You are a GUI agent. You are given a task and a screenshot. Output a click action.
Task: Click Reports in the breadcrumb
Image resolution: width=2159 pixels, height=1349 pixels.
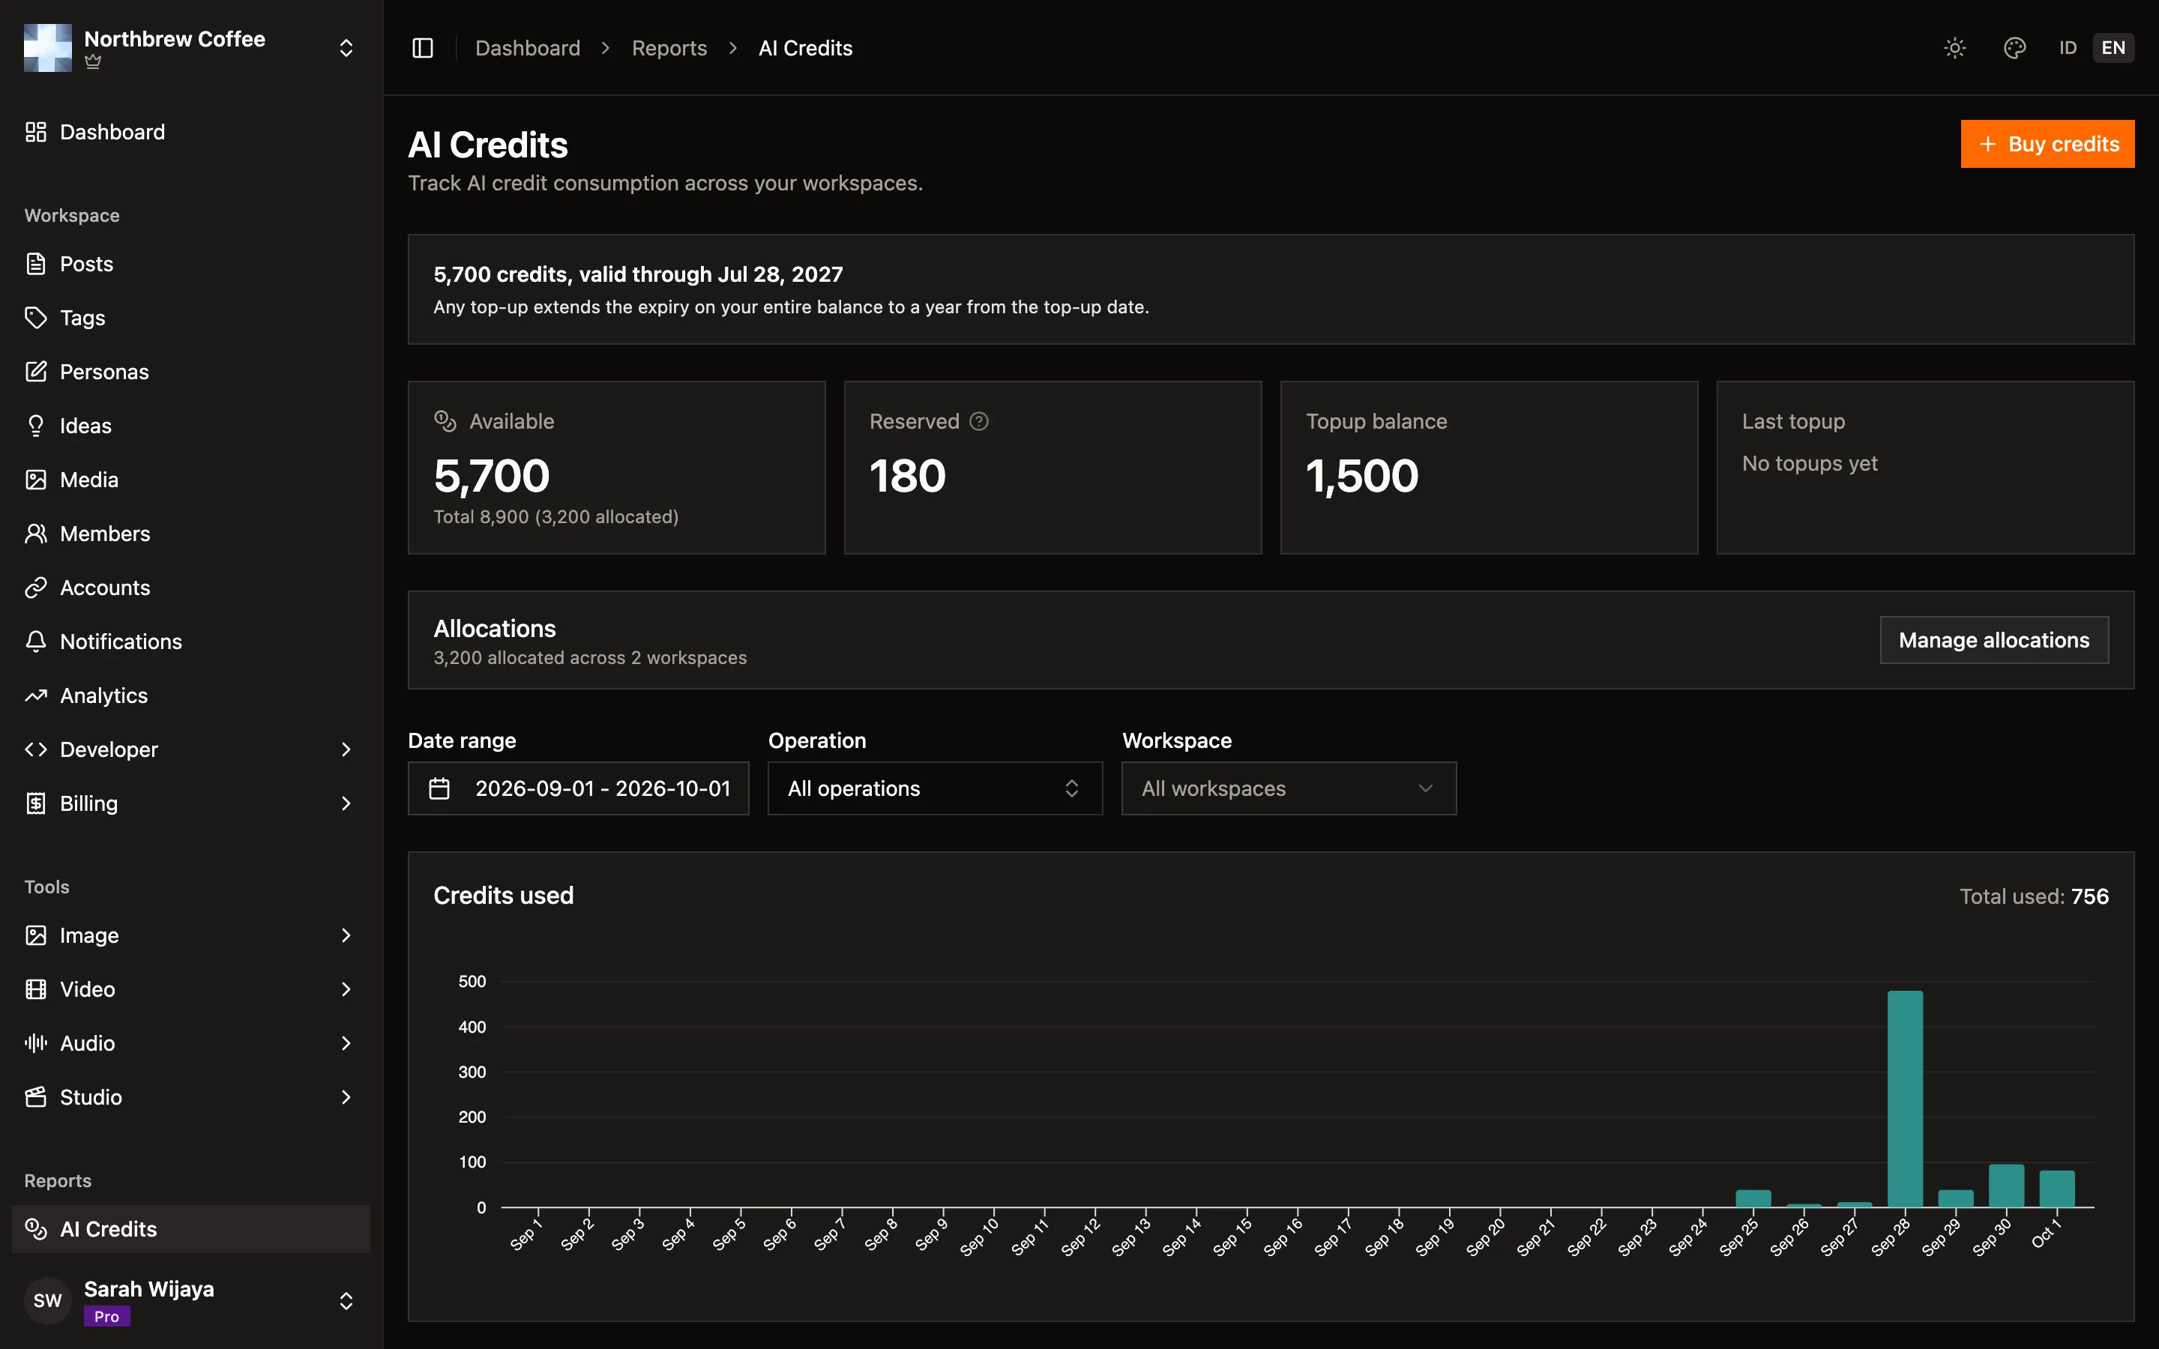pos(669,48)
